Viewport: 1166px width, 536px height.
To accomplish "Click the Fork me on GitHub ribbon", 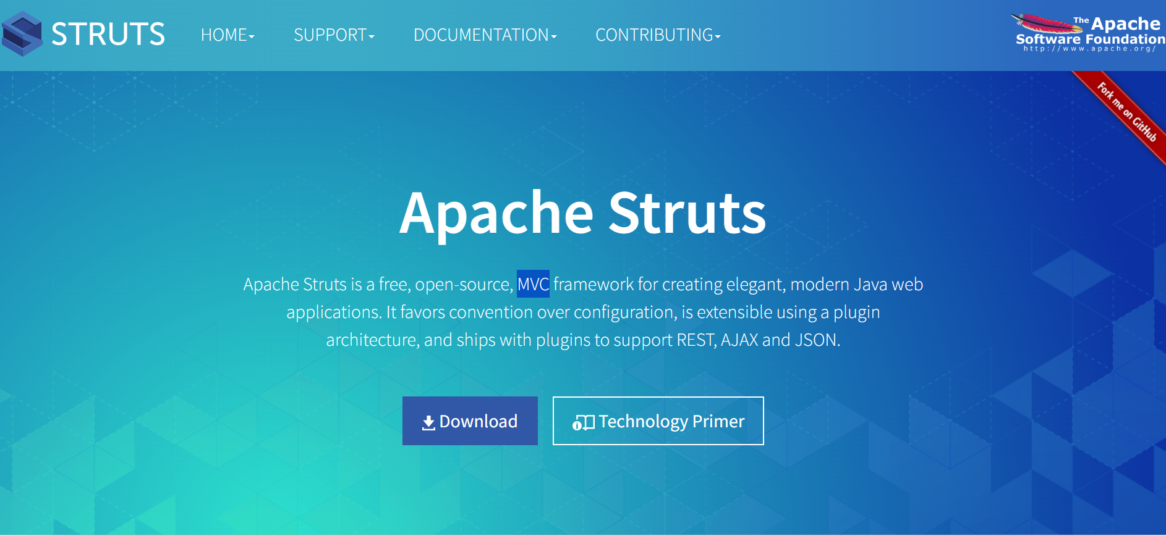I will [1126, 112].
